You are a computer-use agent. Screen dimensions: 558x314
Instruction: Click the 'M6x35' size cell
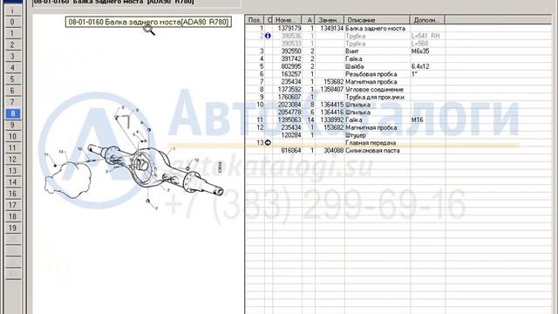click(x=420, y=51)
